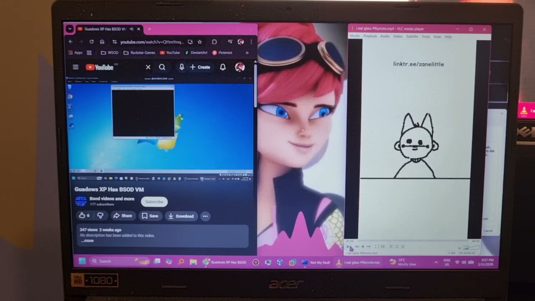Open more actions ellipsis under the video
Viewport: 535px width, 301px height.
point(205,216)
